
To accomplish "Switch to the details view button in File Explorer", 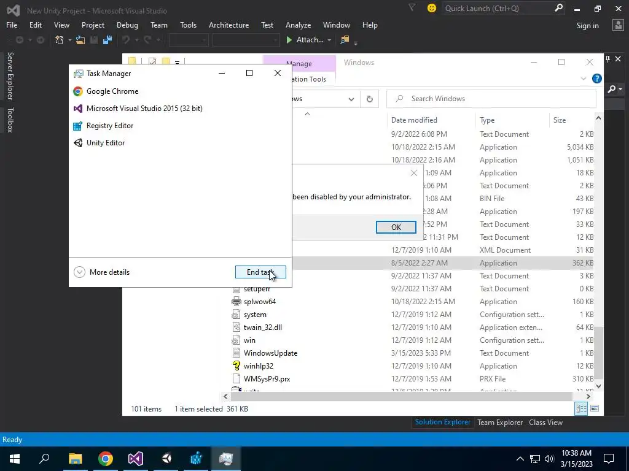I will [581, 408].
